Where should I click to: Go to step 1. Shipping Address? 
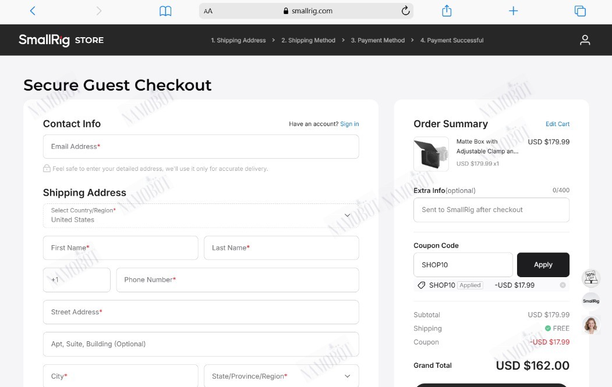(x=238, y=40)
